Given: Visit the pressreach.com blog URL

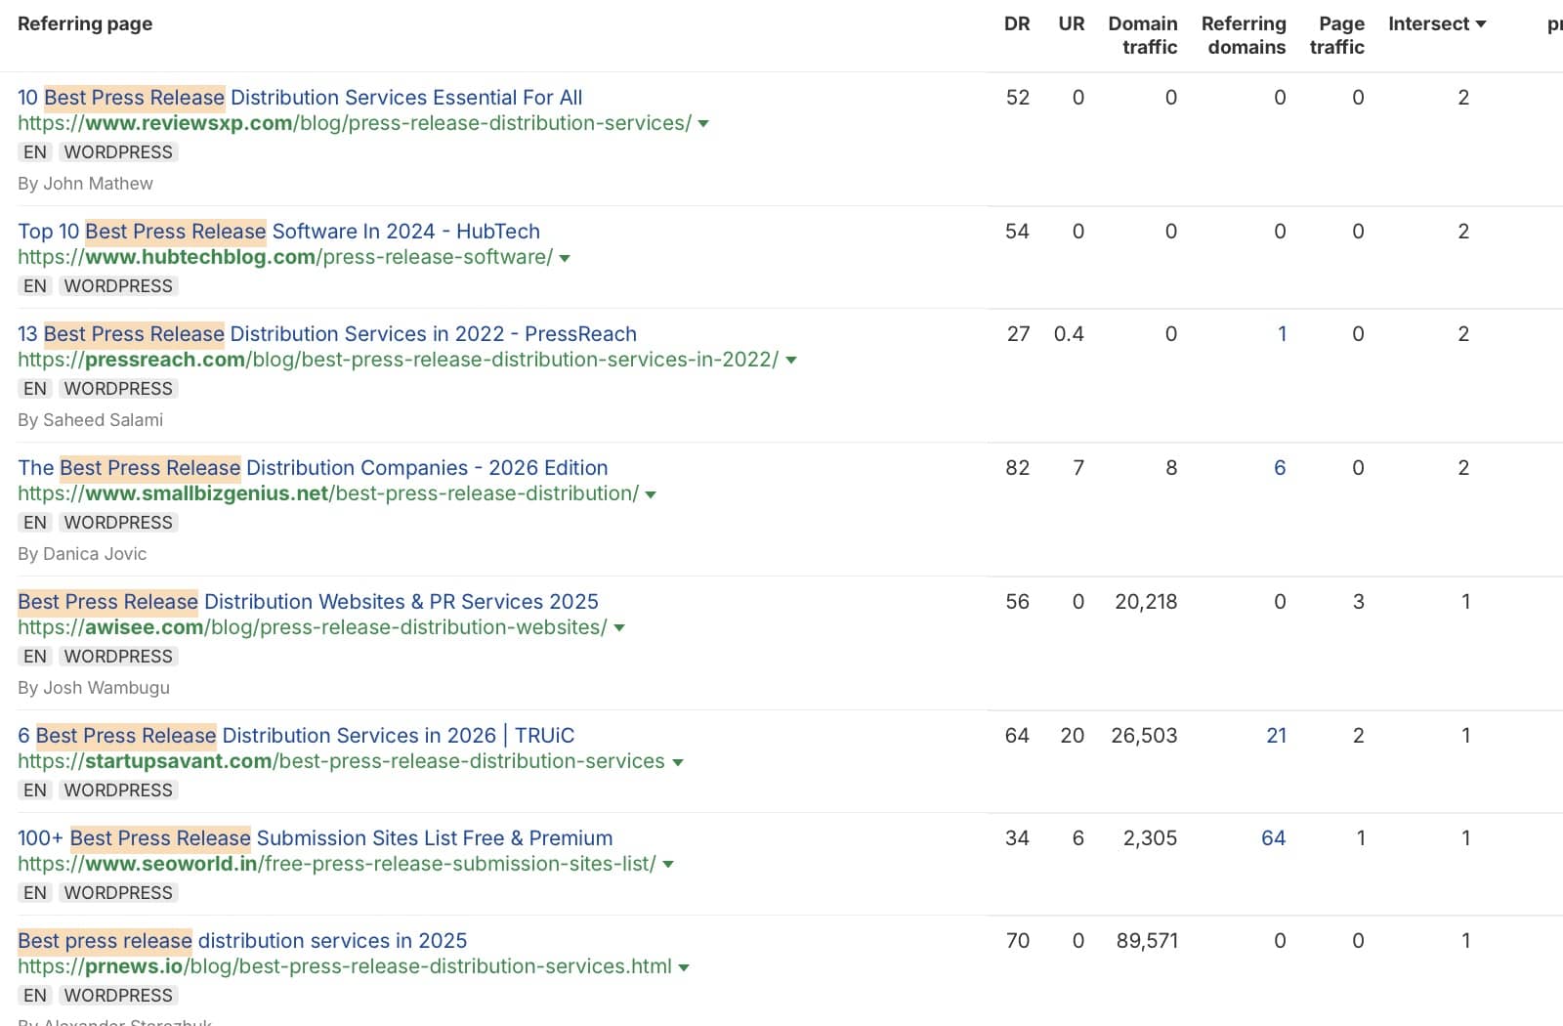Looking at the screenshot, I should 399,360.
